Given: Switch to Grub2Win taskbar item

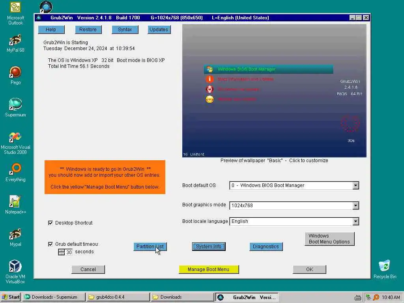Looking at the screenshot, I should 247,297.
